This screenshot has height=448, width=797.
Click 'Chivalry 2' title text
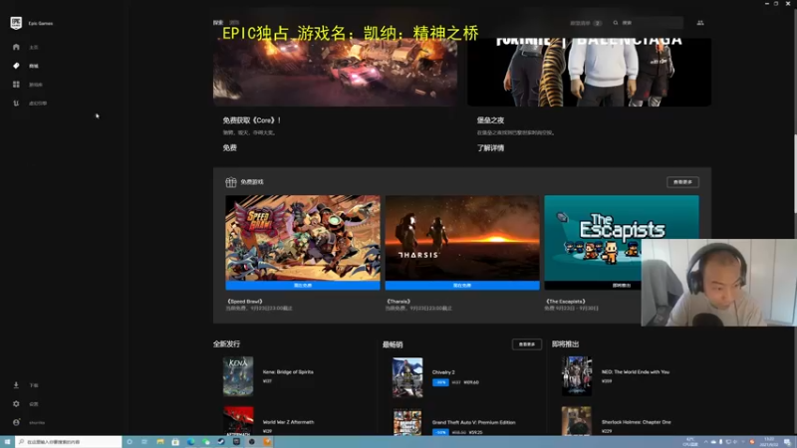tap(443, 372)
